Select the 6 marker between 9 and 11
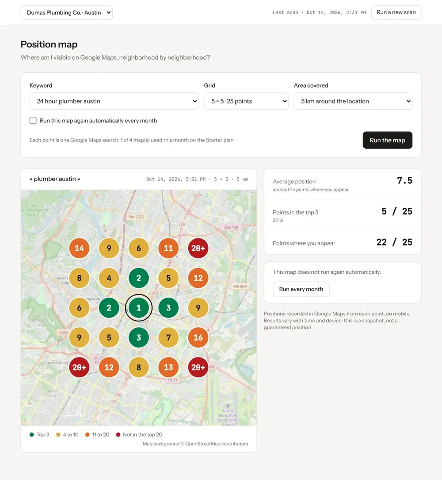 pos(138,248)
